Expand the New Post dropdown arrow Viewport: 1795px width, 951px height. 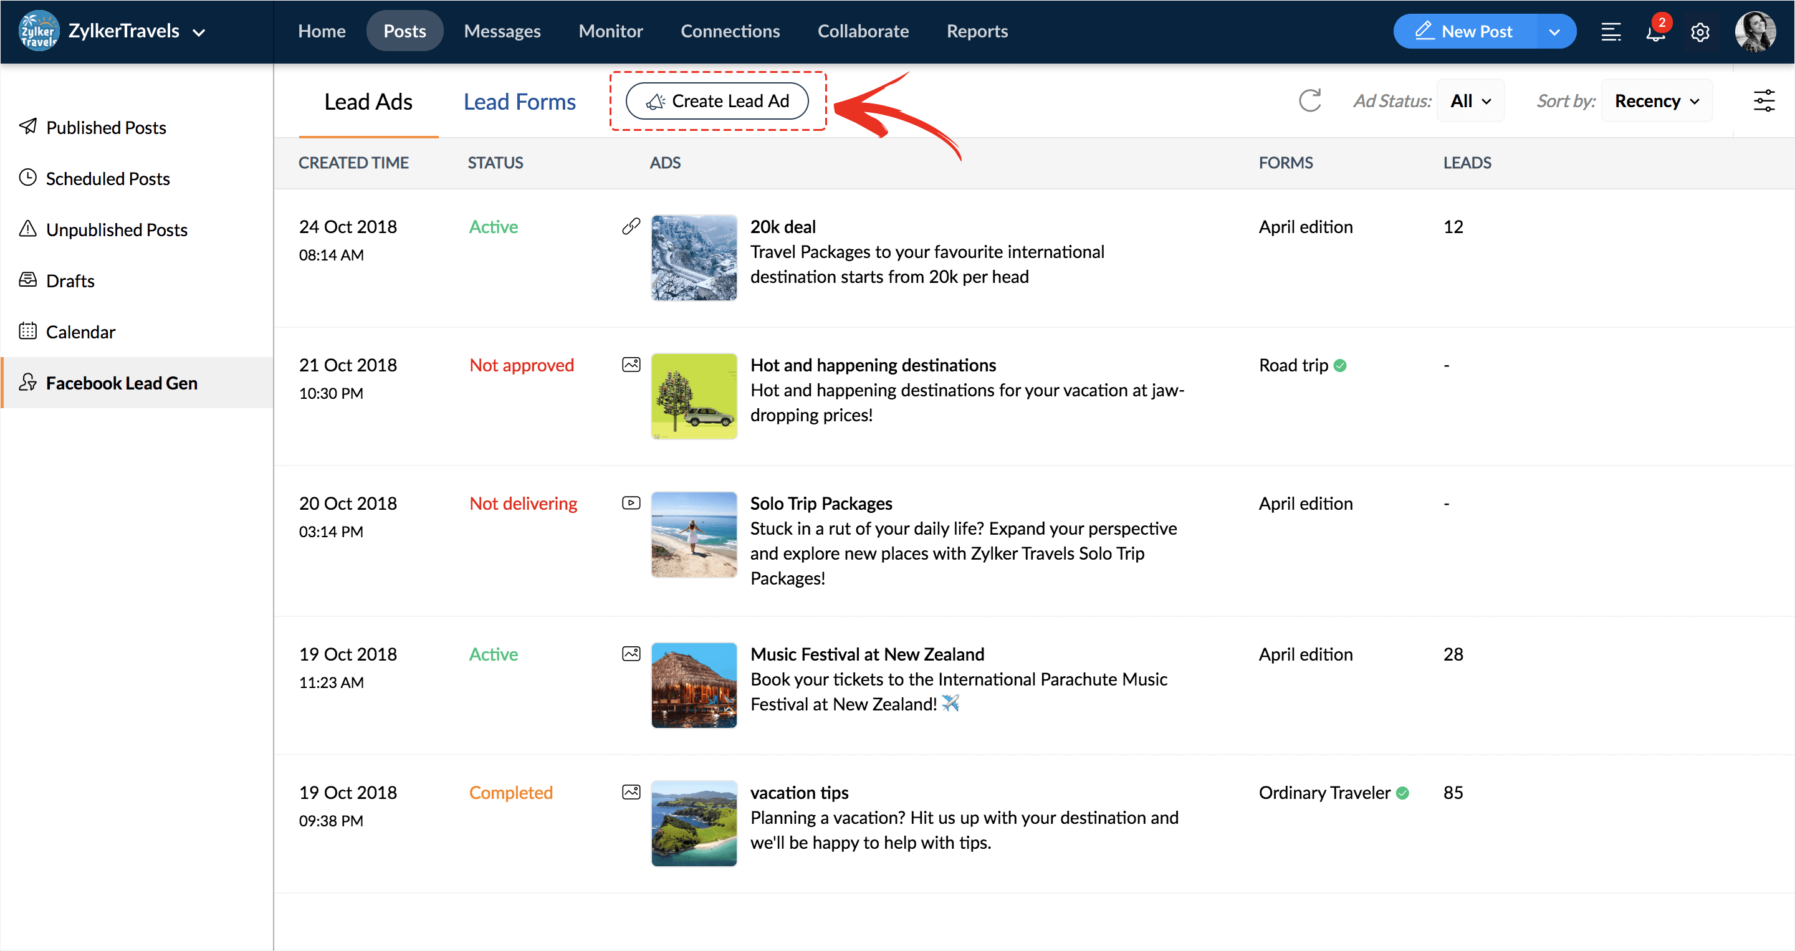pyautogui.click(x=1554, y=32)
